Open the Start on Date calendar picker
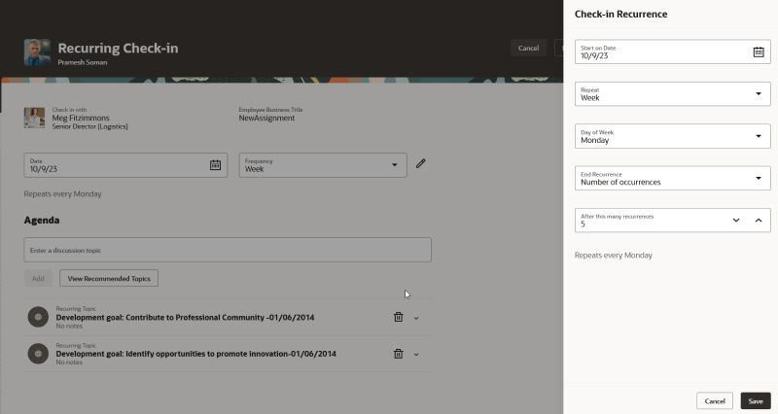Screen dimensions: 778x414 tap(759, 52)
